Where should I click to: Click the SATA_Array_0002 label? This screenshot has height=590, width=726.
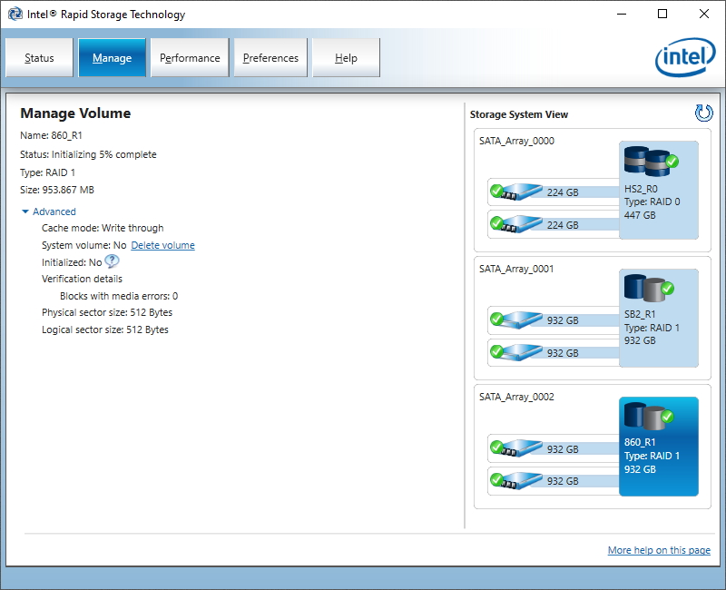516,397
